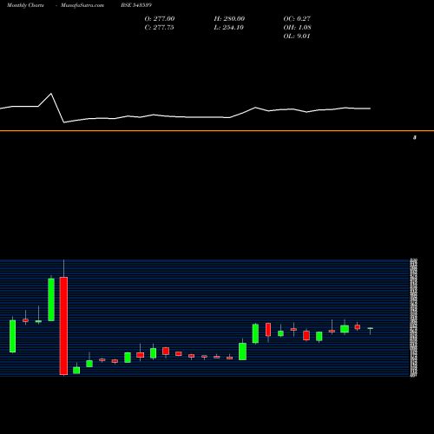Click the 'BSE 543539' symbol text
The image size is (434, 434).
coord(136,5)
